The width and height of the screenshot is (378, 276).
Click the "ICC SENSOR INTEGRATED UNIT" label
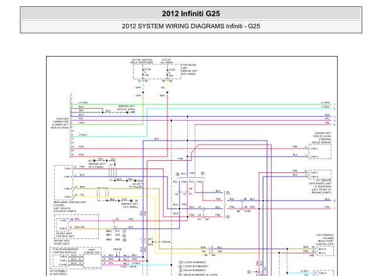[321, 182]
